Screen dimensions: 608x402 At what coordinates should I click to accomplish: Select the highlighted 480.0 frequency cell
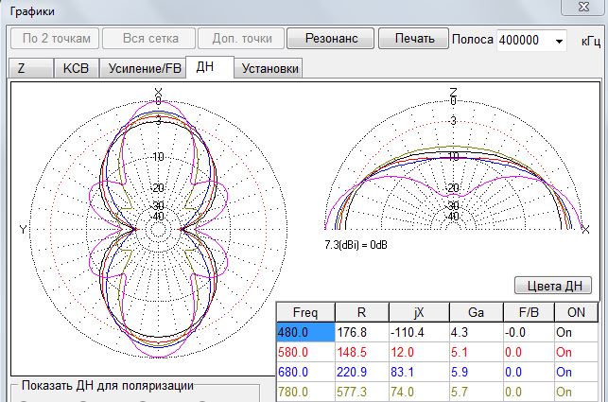pos(304,333)
